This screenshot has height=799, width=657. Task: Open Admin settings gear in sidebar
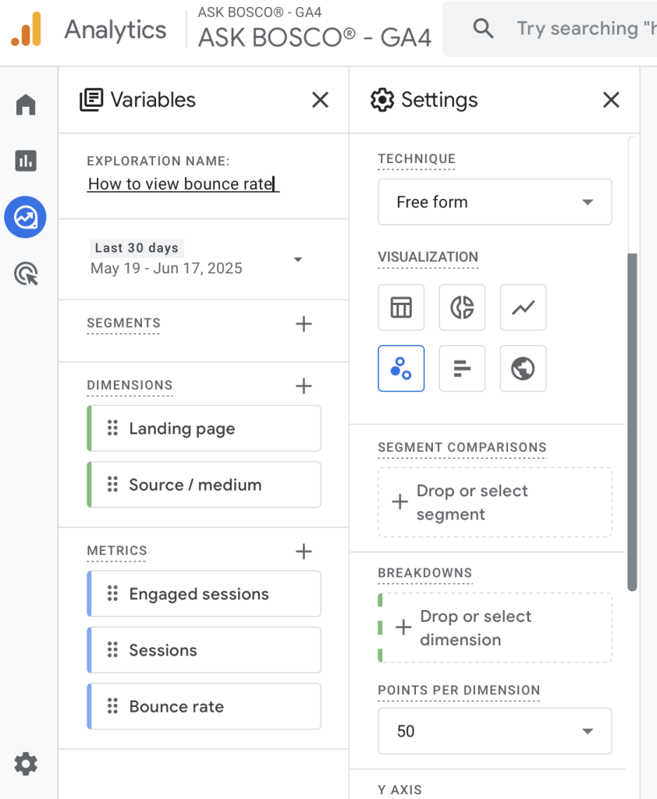point(26,763)
